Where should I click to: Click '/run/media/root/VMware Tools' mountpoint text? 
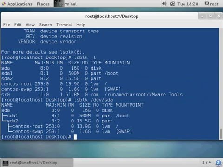click(144, 95)
